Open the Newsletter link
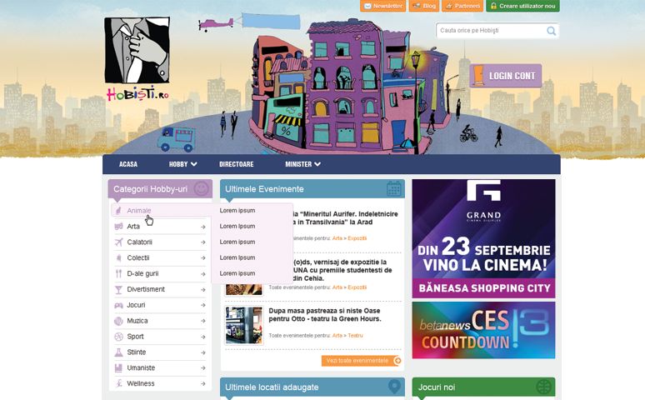Image resolution: width=645 pixels, height=400 pixels. tap(383, 6)
